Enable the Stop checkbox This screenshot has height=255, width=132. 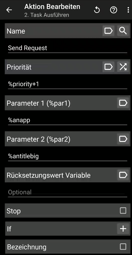point(123,211)
